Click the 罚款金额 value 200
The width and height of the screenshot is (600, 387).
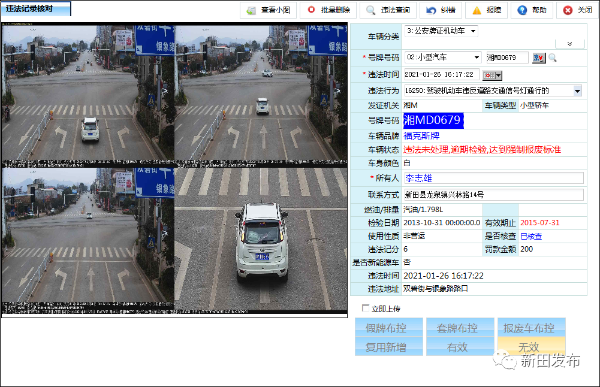pos(526,249)
